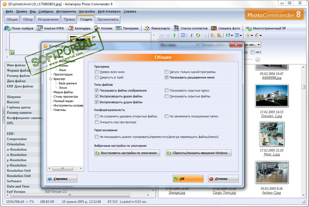The image size is (309, 207).
Task: Select the Плагины settings category
Action: (x=60, y=110)
